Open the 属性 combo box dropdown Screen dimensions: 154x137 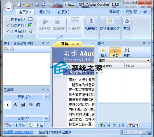pos(148,60)
